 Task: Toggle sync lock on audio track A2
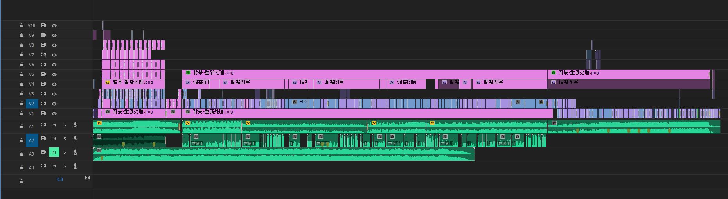tap(44, 138)
